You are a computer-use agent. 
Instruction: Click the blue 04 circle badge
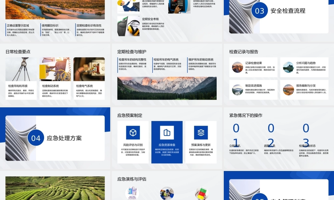[x=36, y=138]
